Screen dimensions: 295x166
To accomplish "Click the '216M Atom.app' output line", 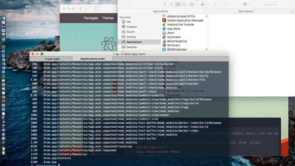I will [44, 162].
